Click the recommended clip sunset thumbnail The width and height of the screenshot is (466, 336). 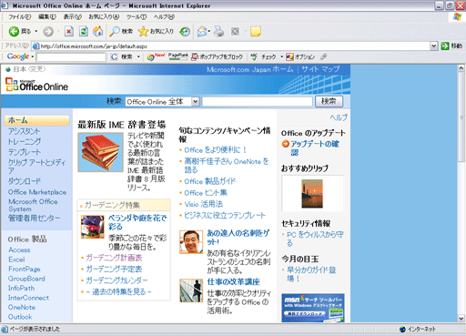click(x=312, y=193)
